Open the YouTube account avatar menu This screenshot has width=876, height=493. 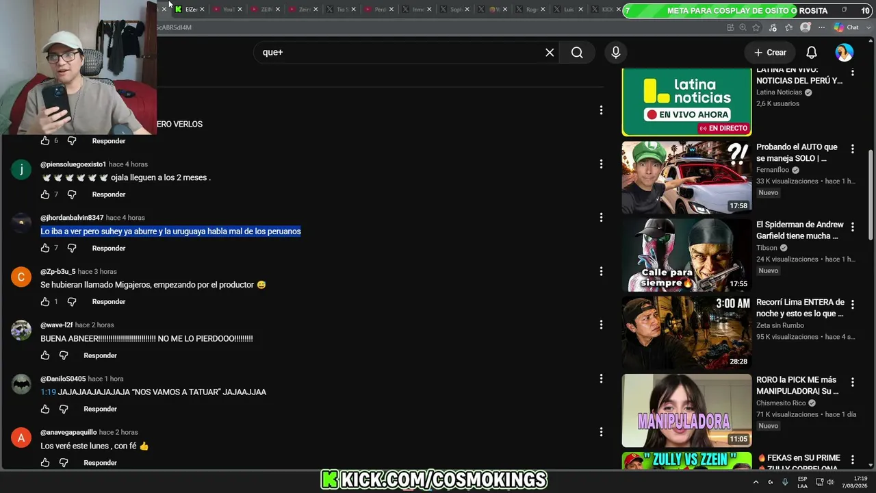coord(845,53)
